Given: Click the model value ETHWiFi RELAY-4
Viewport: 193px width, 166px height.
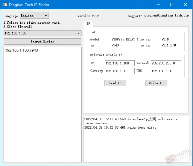Looking at the screenshot, I should [125, 39].
